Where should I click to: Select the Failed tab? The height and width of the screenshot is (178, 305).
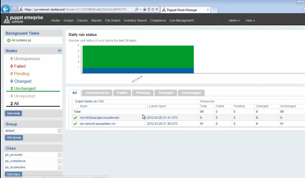122,93
